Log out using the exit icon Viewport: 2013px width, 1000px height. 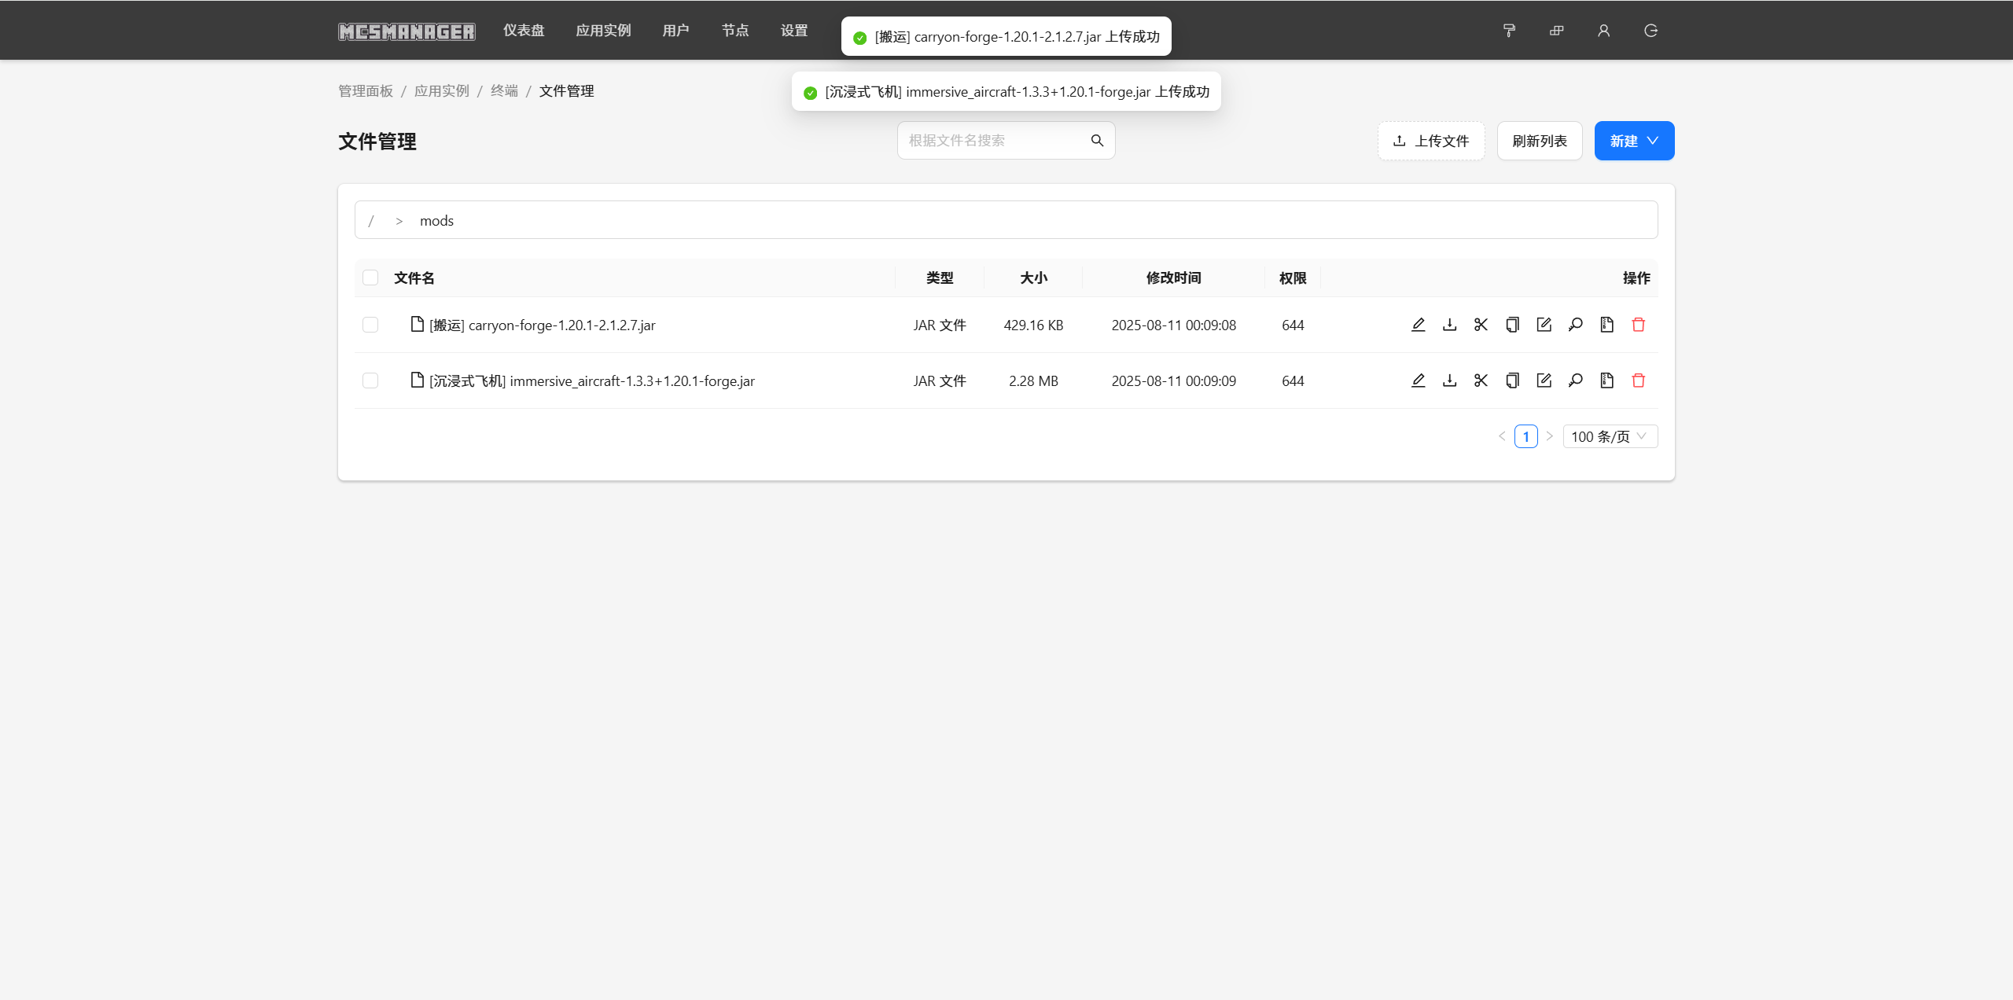[x=1651, y=31]
